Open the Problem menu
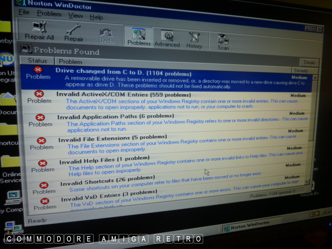Screen dimensions: 332x249 click(49, 14)
